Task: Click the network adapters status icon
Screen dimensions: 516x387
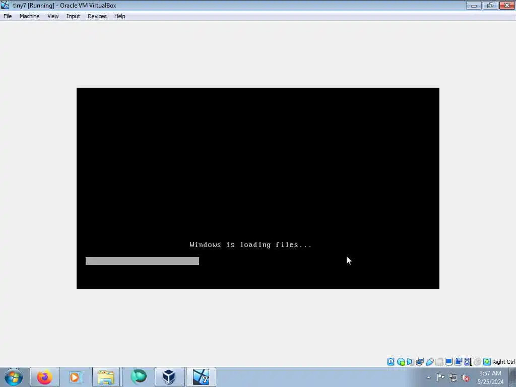Action: point(420,362)
